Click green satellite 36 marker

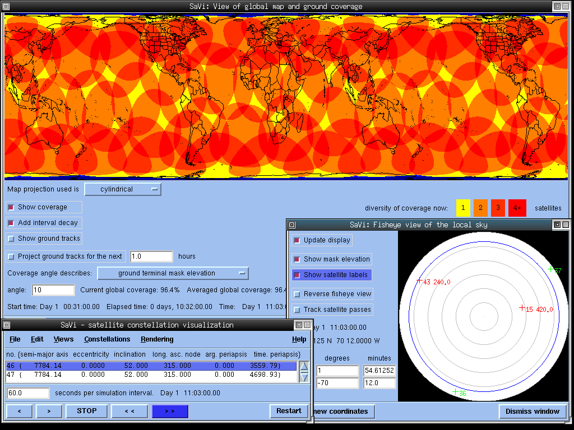click(455, 391)
